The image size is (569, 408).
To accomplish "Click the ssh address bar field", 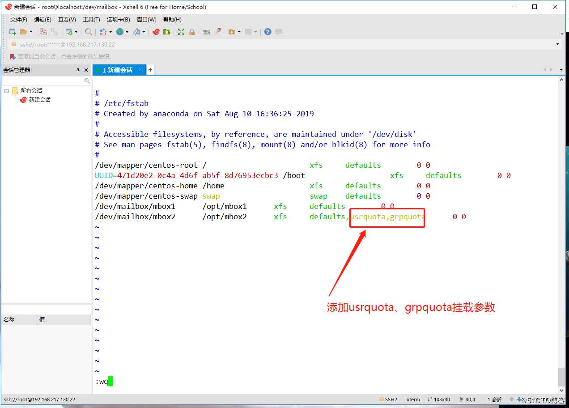I will click(284, 44).
